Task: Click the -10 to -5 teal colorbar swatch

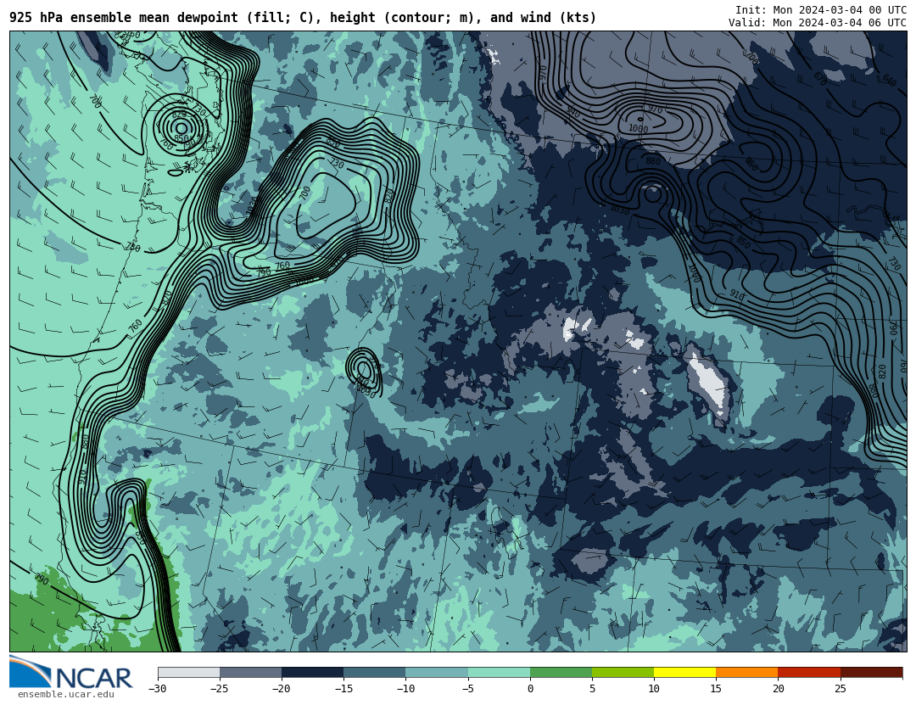Action: point(437,672)
